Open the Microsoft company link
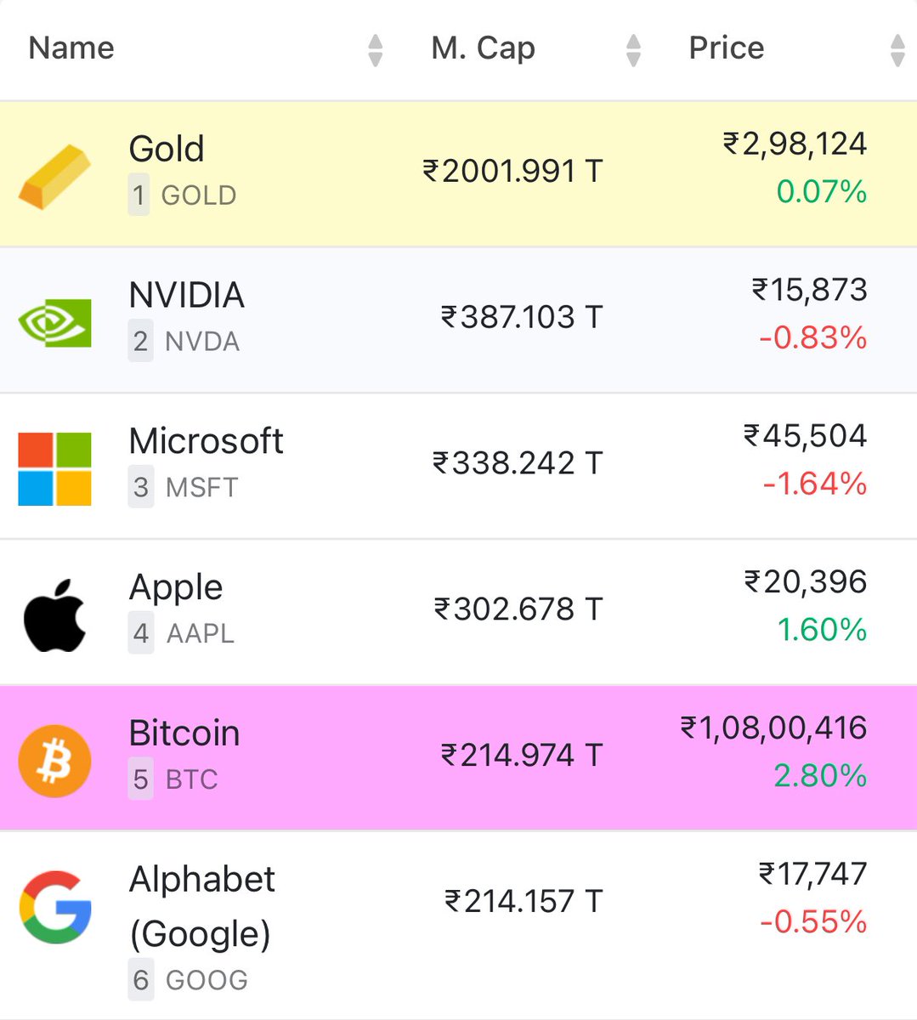Image resolution: width=917 pixels, height=1020 pixels. click(x=206, y=441)
